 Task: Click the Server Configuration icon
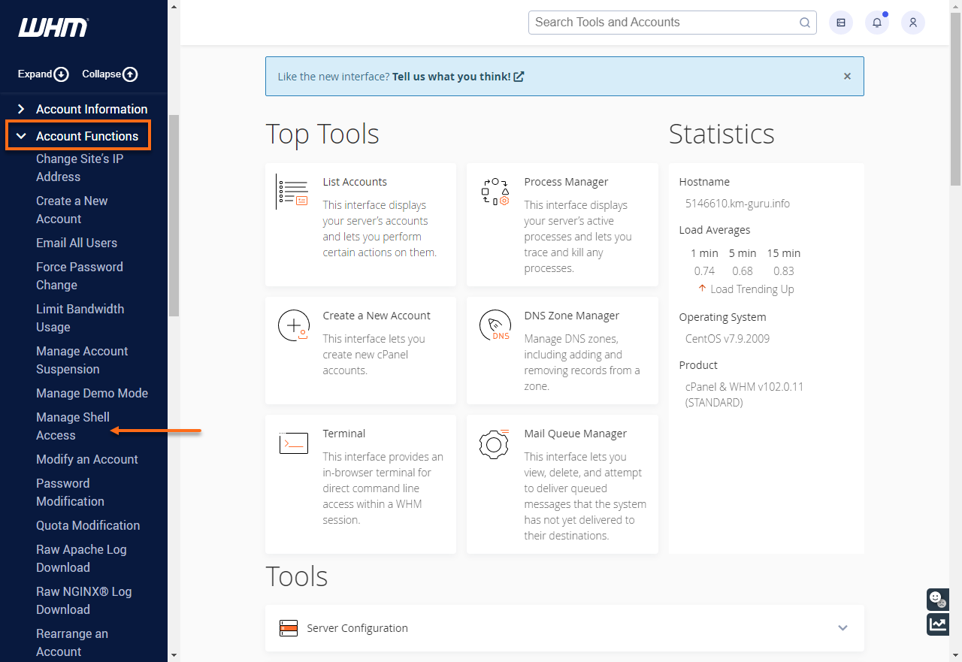click(288, 627)
